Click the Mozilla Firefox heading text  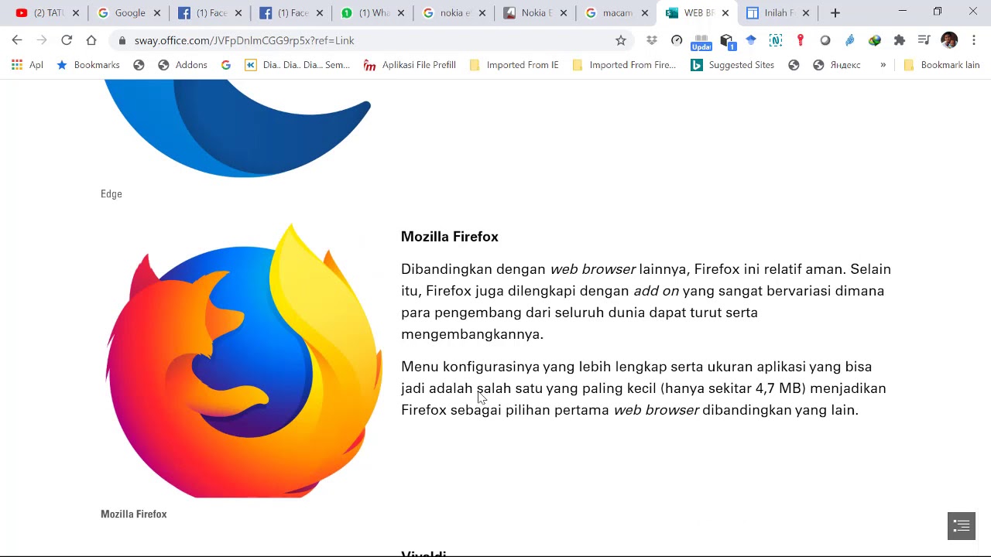click(x=450, y=237)
